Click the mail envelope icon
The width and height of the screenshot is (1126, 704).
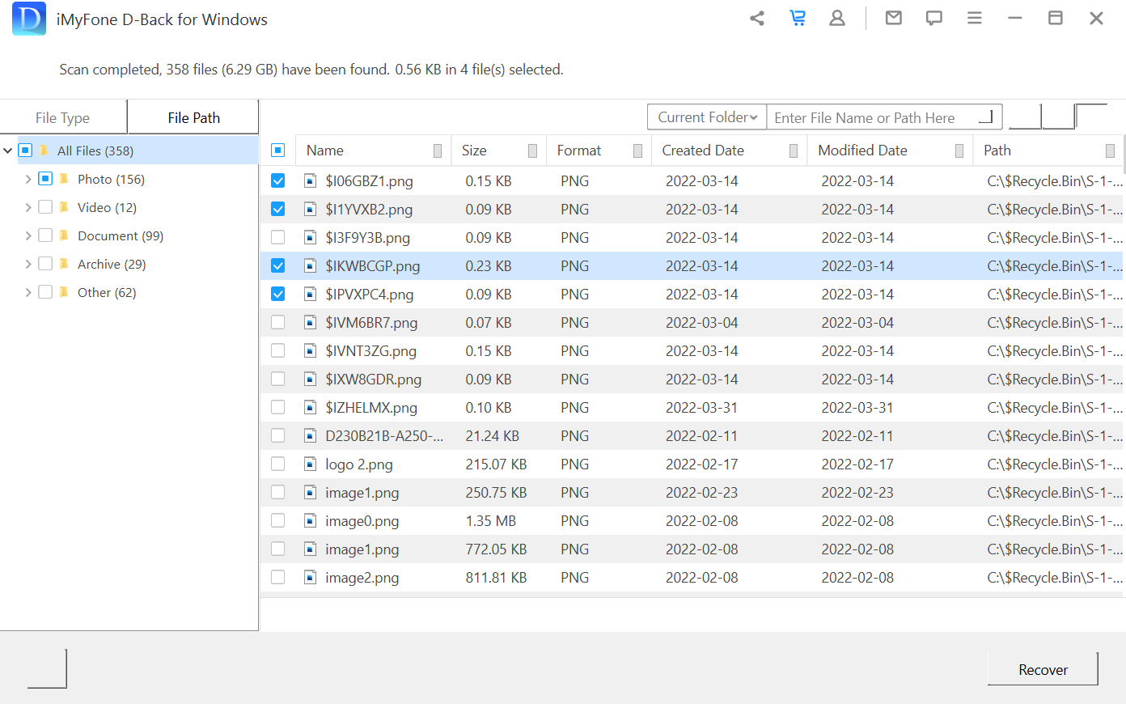pos(894,18)
